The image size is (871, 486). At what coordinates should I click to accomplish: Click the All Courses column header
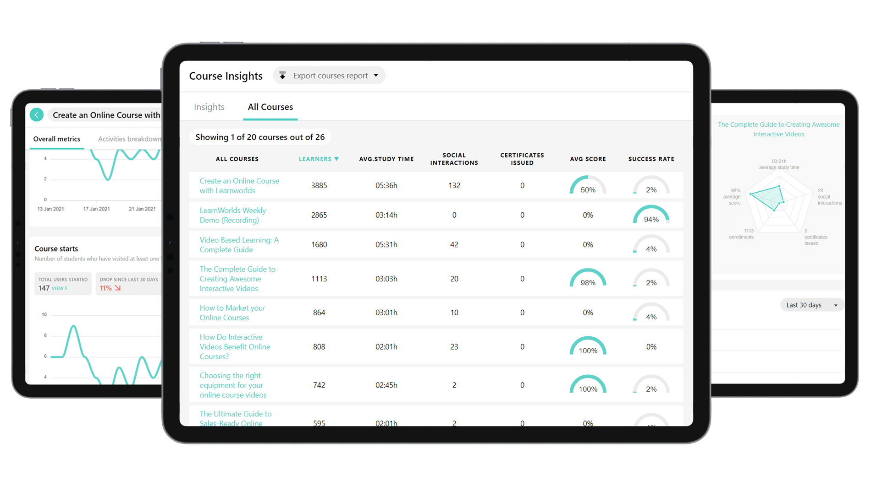click(x=237, y=159)
